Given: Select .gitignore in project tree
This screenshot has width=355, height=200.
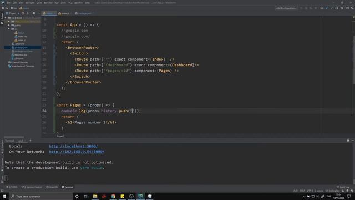Looking at the screenshot, I should tap(18, 44).
